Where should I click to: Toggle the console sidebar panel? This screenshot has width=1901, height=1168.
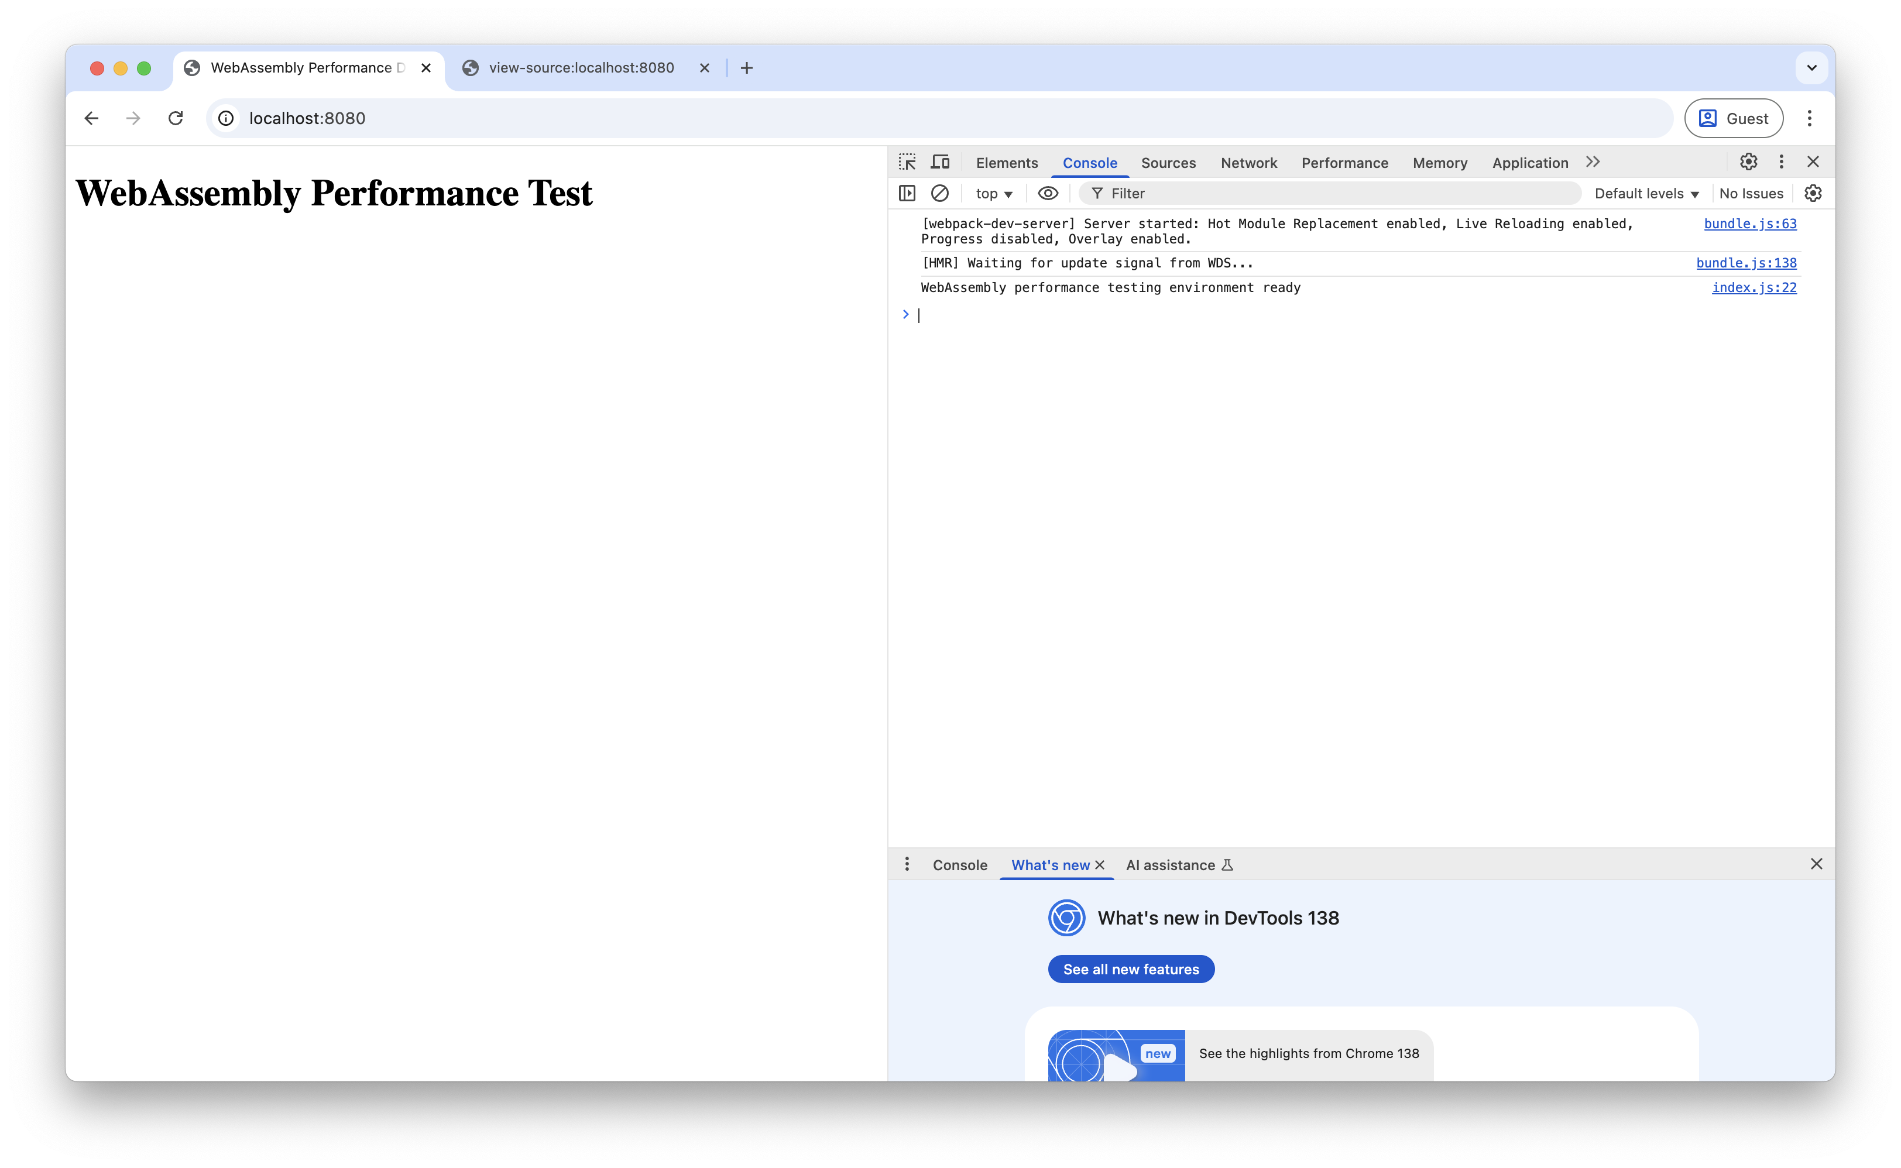coord(907,193)
